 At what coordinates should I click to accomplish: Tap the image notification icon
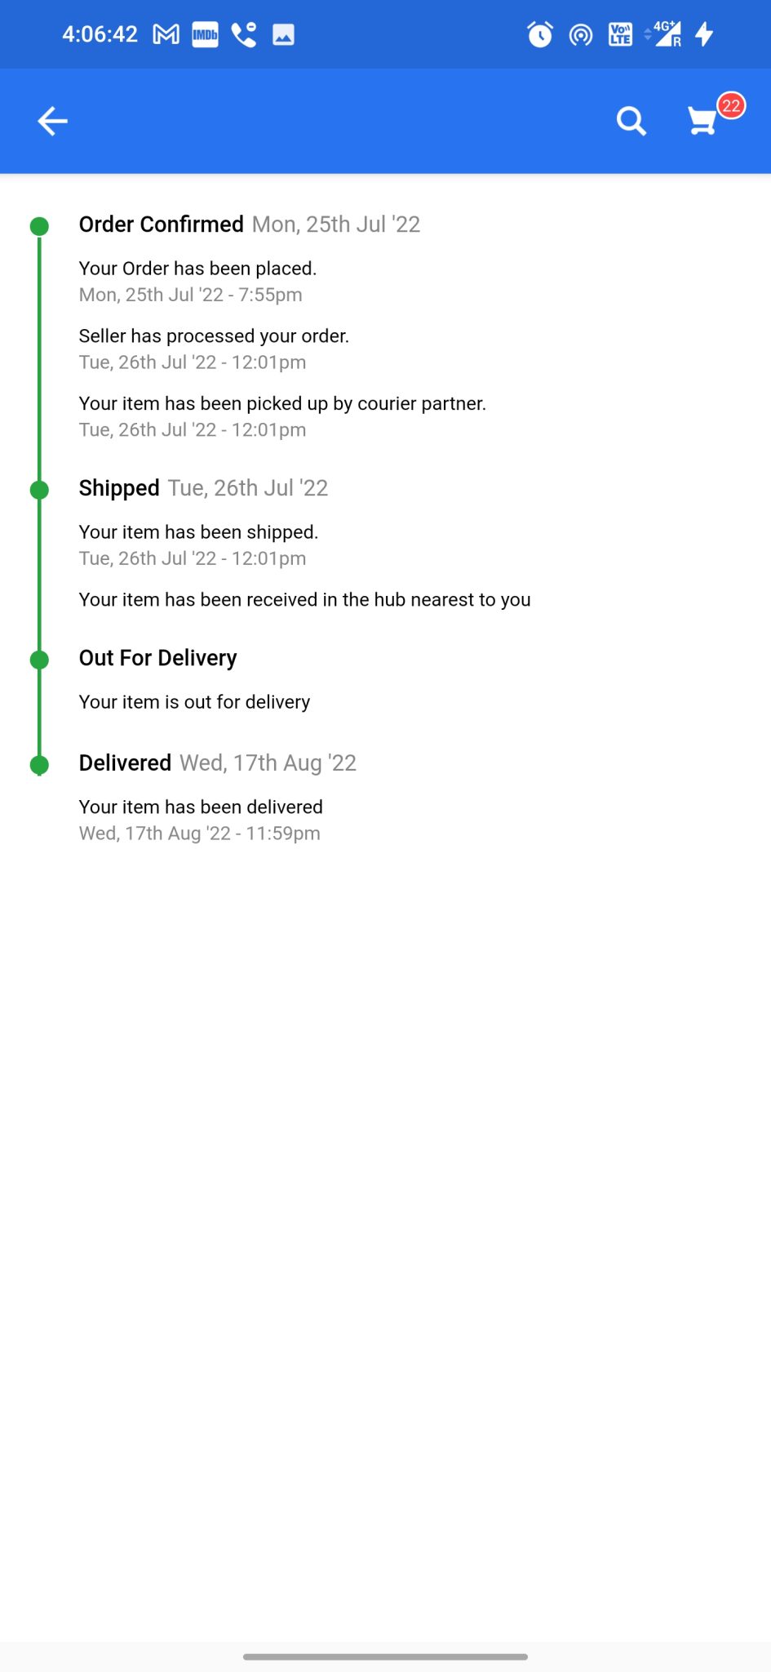click(x=283, y=34)
